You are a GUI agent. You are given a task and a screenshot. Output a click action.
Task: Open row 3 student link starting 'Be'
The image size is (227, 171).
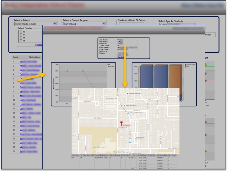pyautogui.click(x=29, y=70)
